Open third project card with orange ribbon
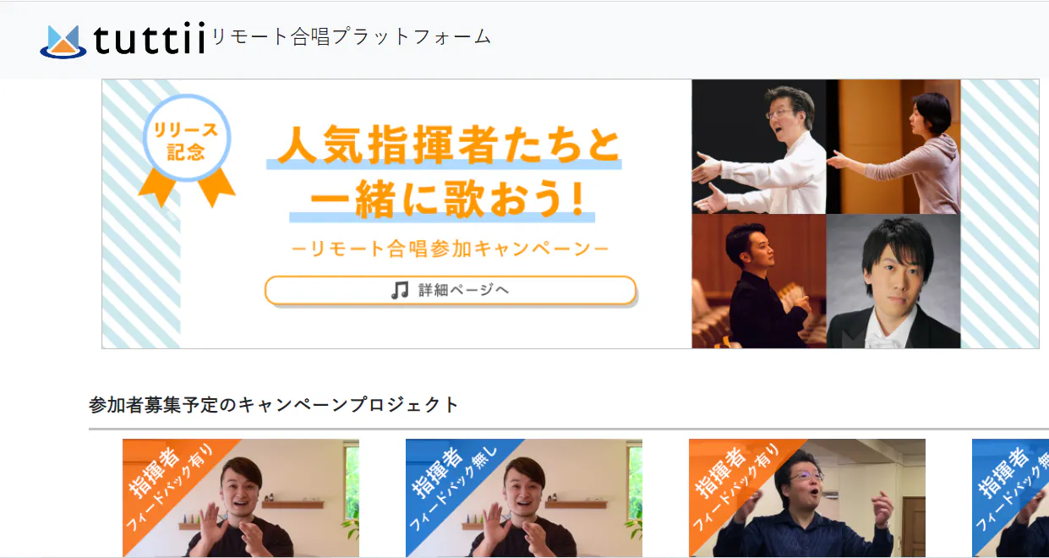This screenshot has width=1049, height=558. [807, 498]
